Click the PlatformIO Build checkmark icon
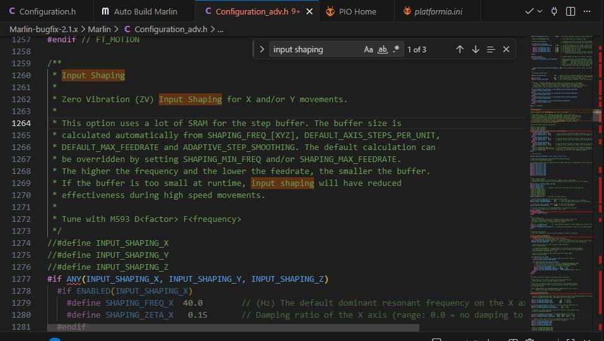This screenshot has width=604, height=341. [529, 11]
